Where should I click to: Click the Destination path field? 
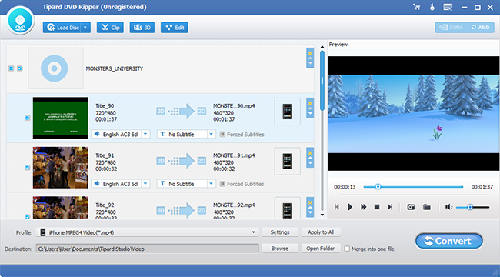pos(148,249)
